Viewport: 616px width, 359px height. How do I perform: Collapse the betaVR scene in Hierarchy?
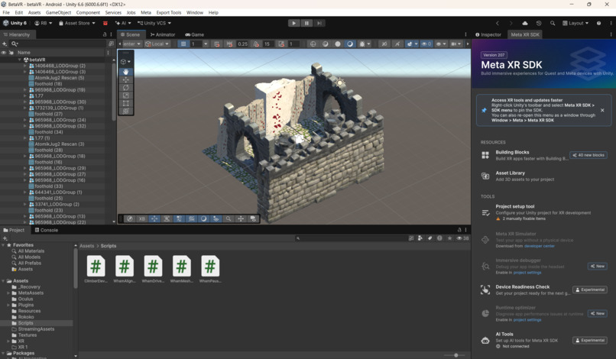tap(20, 60)
